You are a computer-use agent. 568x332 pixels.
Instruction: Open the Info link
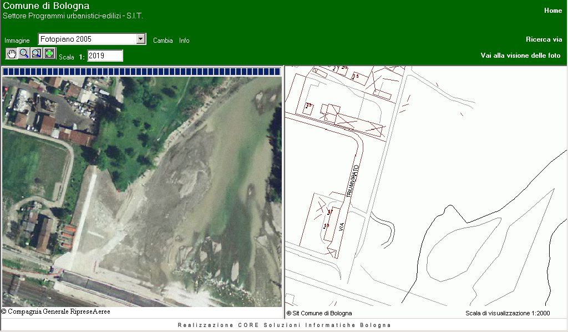click(x=184, y=41)
